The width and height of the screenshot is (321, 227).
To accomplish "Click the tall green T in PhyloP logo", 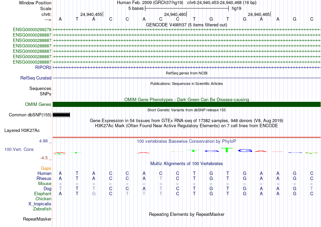I will click(227, 150).
